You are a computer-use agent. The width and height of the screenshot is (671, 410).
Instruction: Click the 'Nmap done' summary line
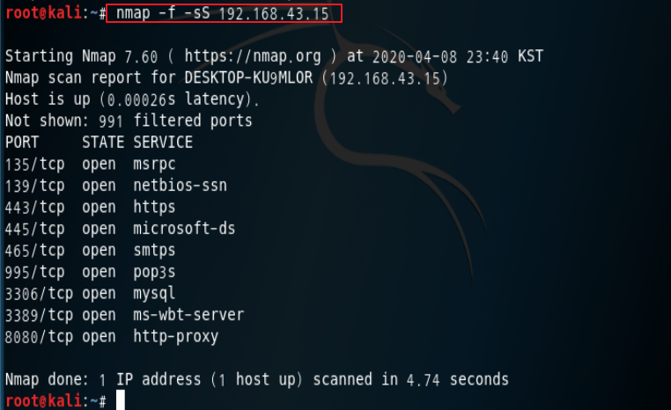pos(257,379)
